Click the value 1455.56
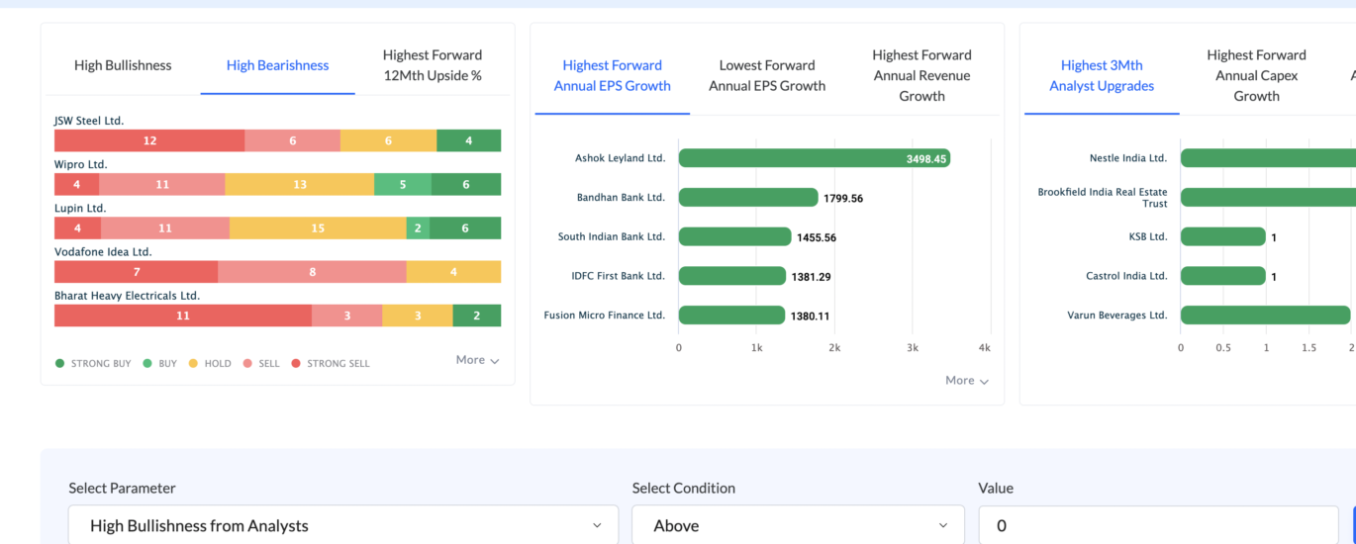Image resolution: width=1356 pixels, height=544 pixels. [817, 238]
